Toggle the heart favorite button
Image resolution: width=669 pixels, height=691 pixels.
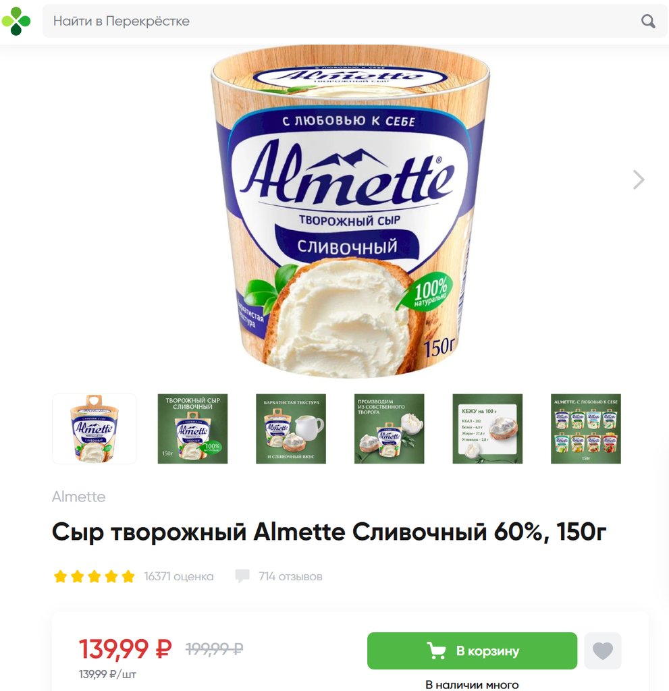[x=603, y=651]
